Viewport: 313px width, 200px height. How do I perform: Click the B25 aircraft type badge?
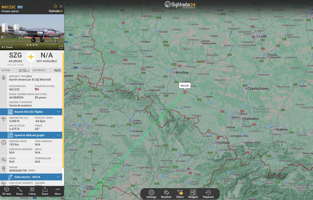(20, 7)
